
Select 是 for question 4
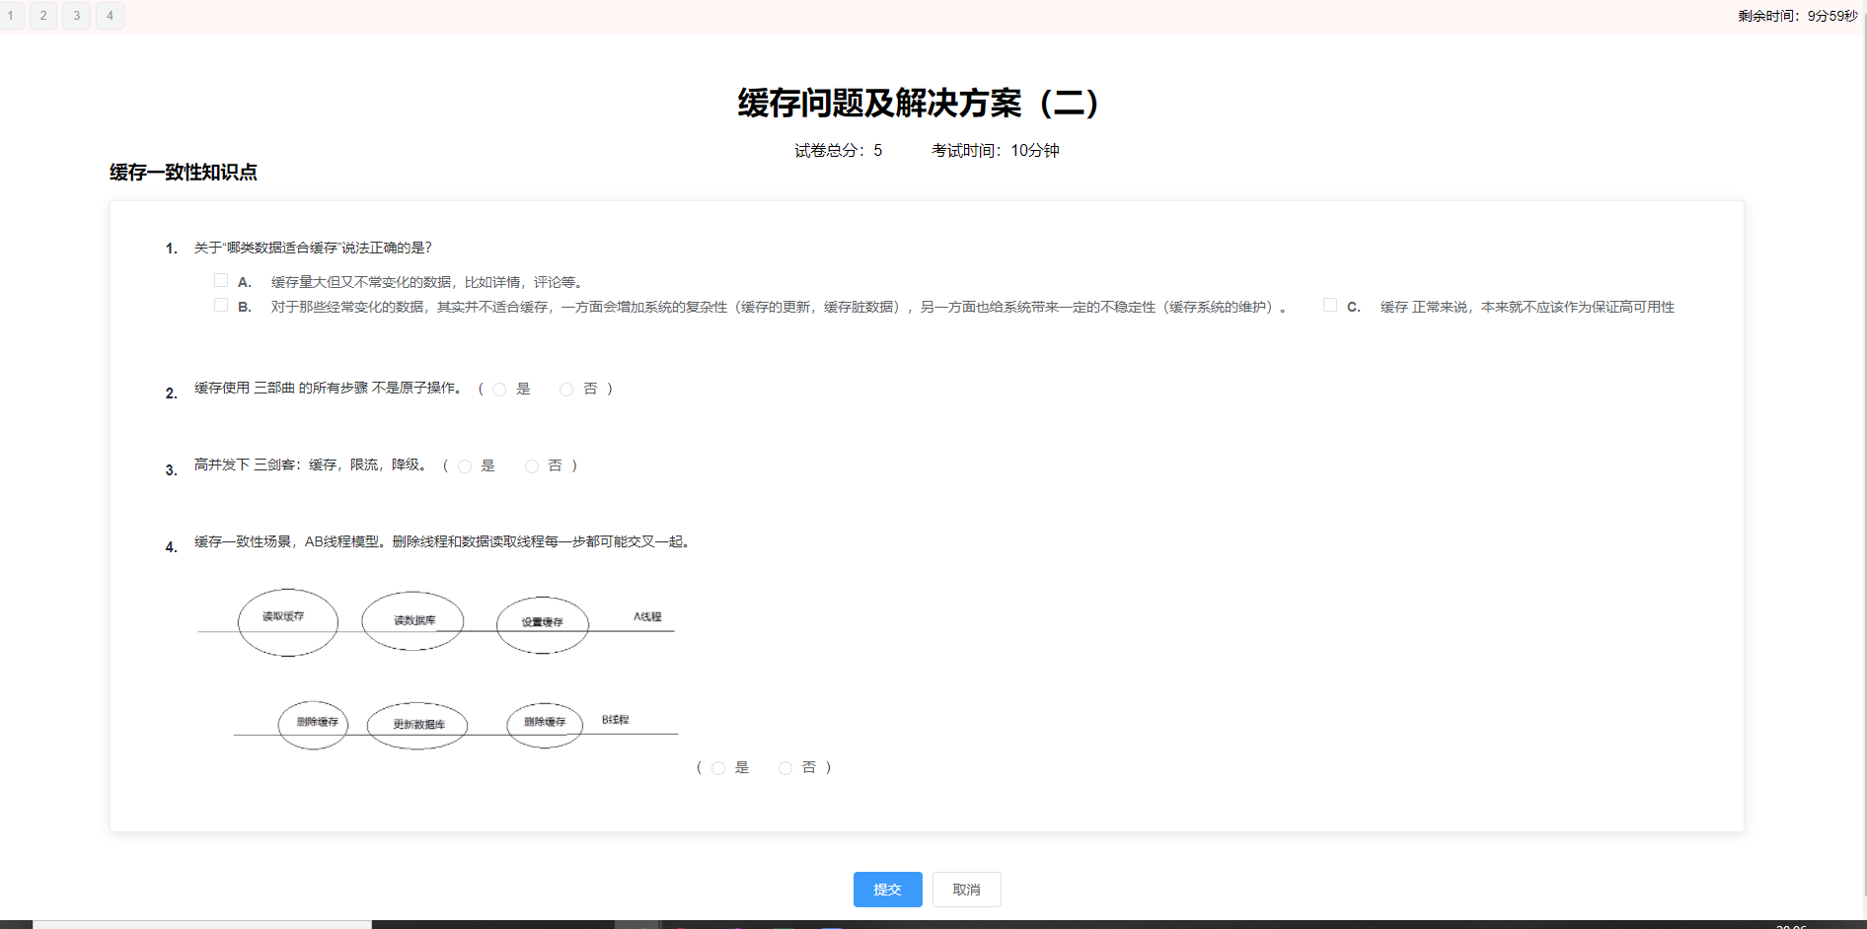coord(718,768)
